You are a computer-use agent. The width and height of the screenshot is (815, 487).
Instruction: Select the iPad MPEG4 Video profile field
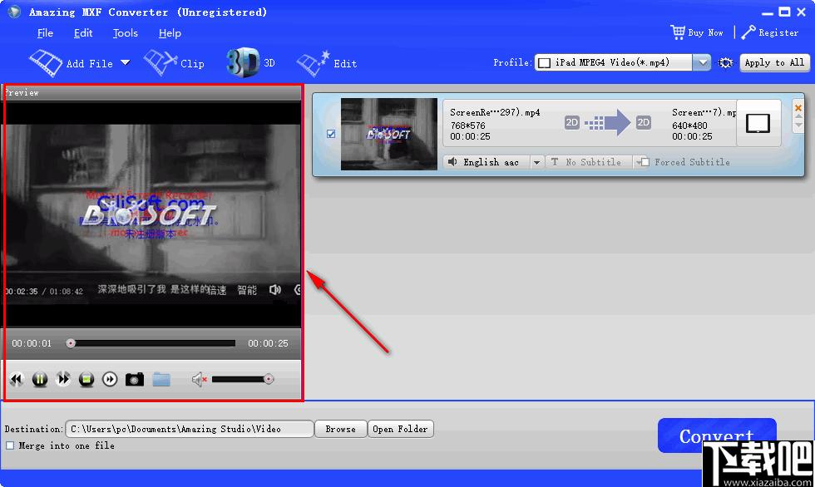coord(614,63)
